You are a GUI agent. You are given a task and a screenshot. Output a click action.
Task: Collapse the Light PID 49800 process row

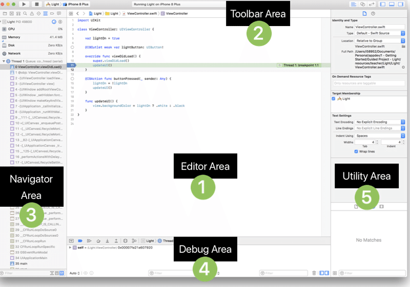[1, 22]
